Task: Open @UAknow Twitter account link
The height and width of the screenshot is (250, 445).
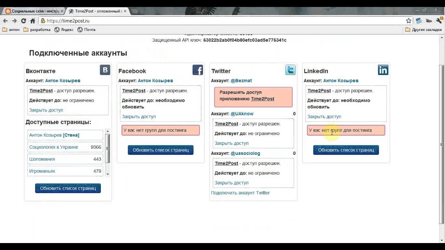Action: coord(242,114)
